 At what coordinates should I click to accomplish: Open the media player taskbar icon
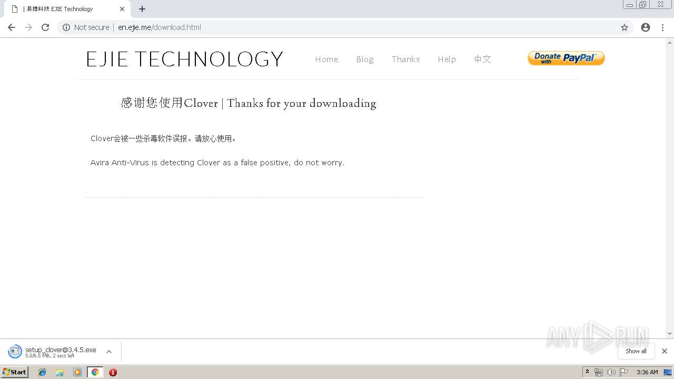click(x=77, y=372)
